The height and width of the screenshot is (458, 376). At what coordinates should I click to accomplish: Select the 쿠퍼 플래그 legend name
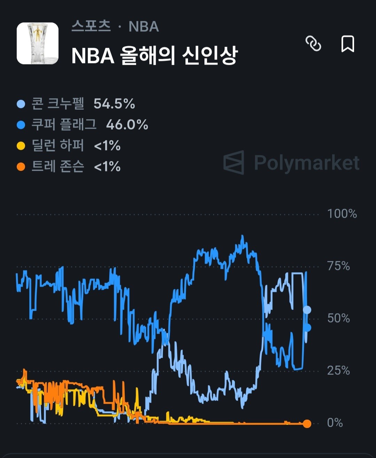coord(64,125)
